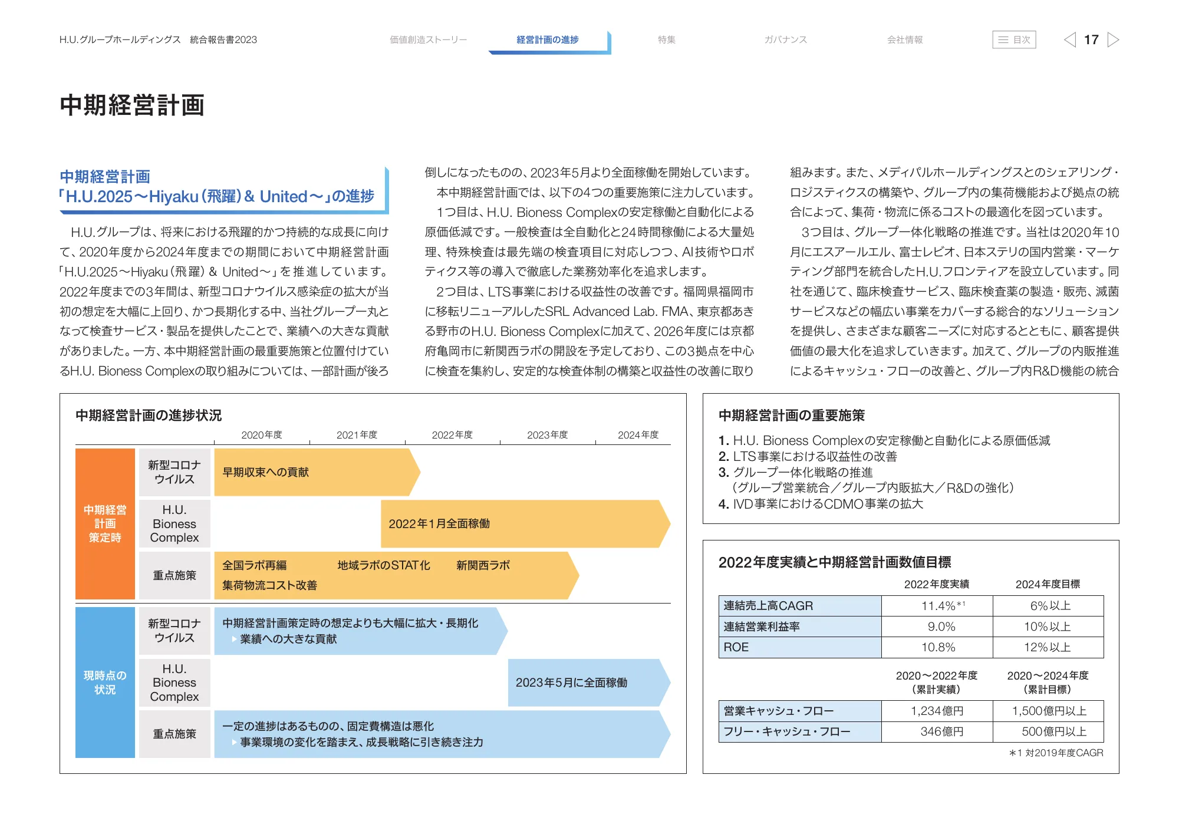The height and width of the screenshot is (834, 1179).
Task: Click the blue 現時点の状況 block
Action: [x=105, y=682]
